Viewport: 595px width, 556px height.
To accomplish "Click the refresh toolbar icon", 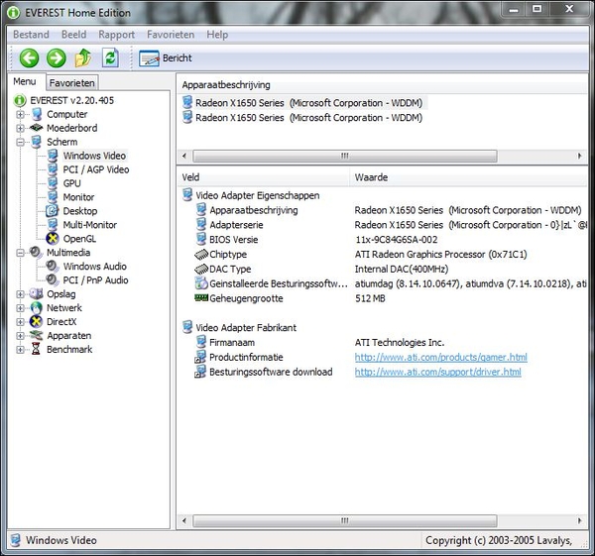I will 110,58.
